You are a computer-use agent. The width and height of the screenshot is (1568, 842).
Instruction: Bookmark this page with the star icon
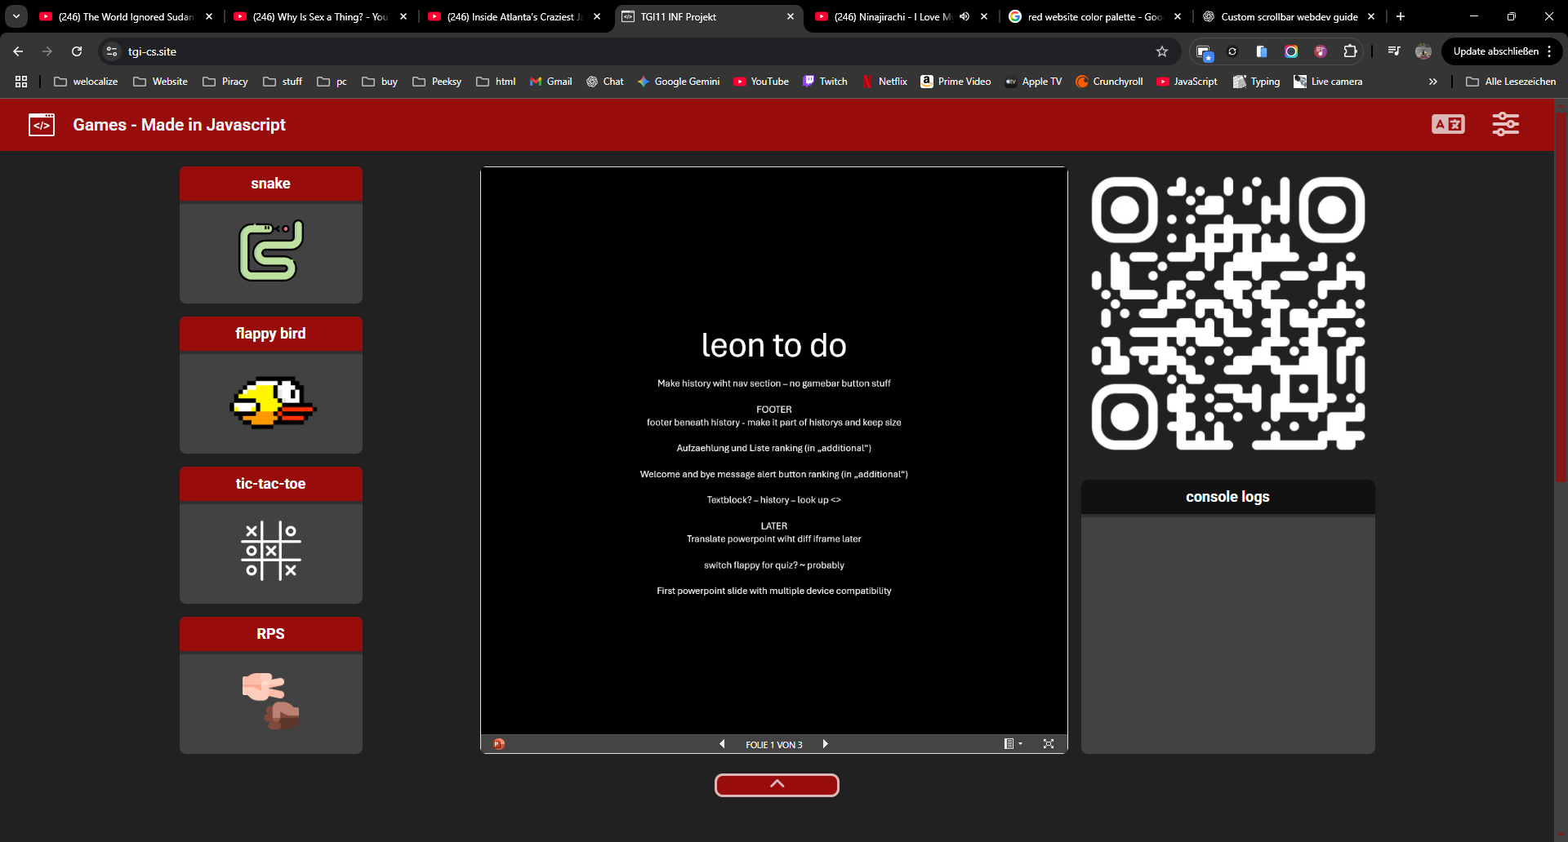pyautogui.click(x=1162, y=51)
